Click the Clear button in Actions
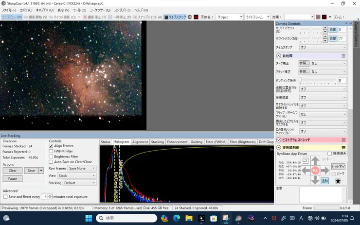This screenshot has height=225, width=360. tap(13, 171)
